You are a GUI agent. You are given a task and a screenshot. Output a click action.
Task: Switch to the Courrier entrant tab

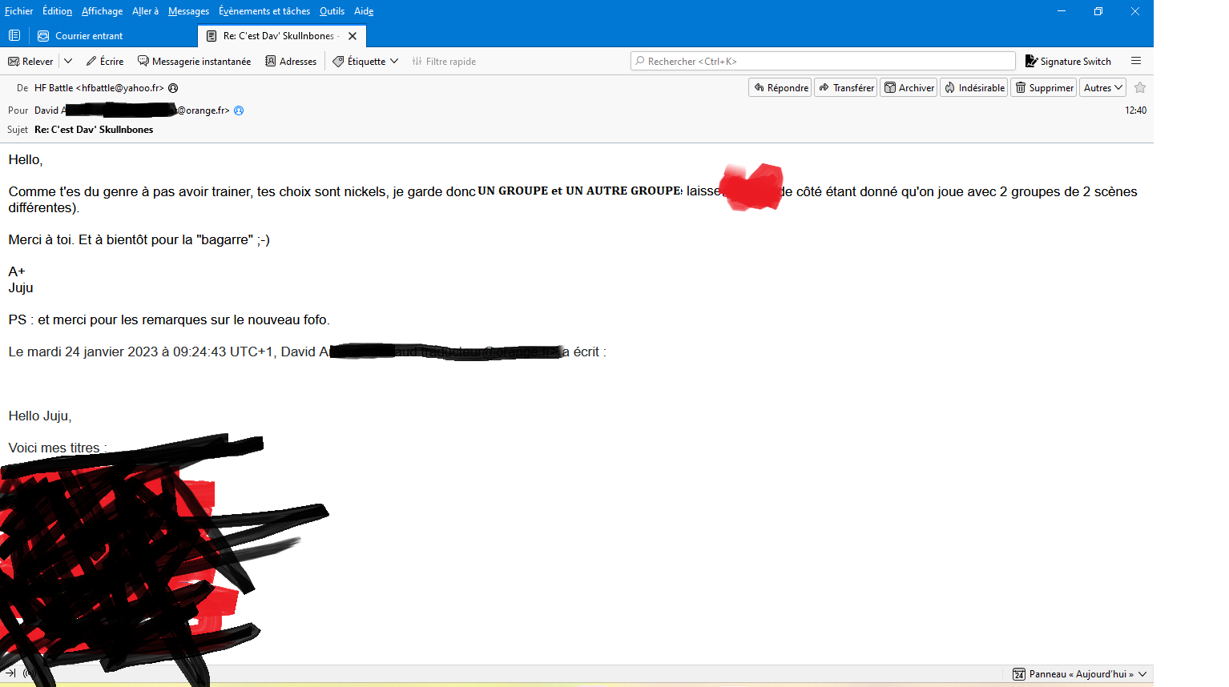tap(88, 36)
